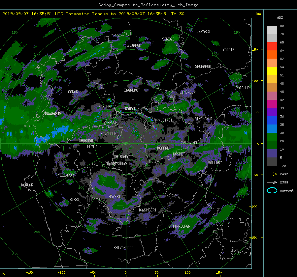Click the 100 tick on bottom km axis
The width and height of the screenshot is (297, 277).
coord(187,273)
